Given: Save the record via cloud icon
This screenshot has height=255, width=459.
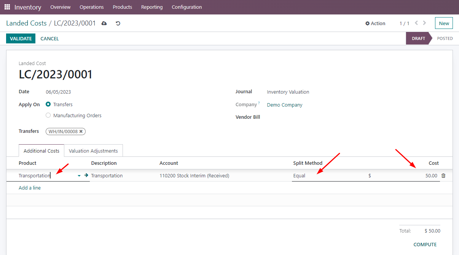Looking at the screenshot, I should pyautogui.click(x=104, y=23).
